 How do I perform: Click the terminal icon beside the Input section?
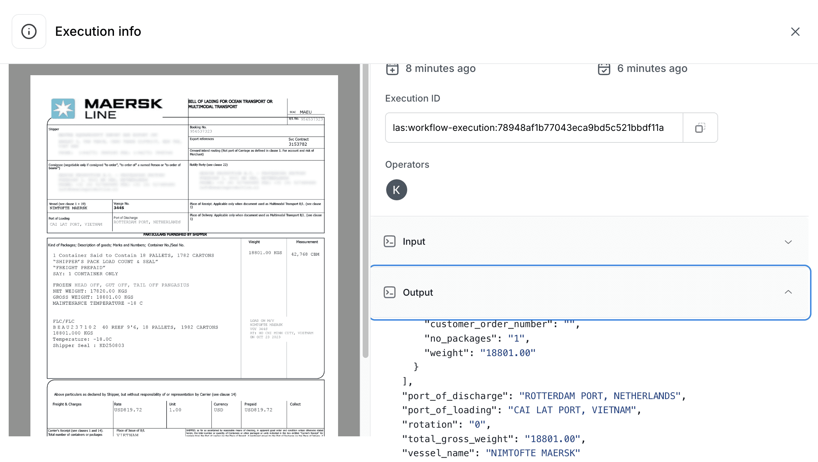point(390,241)
